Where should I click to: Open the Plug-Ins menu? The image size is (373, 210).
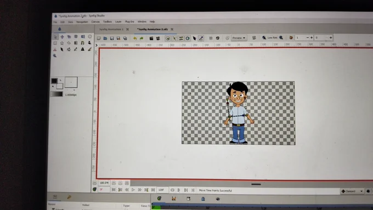129,21
